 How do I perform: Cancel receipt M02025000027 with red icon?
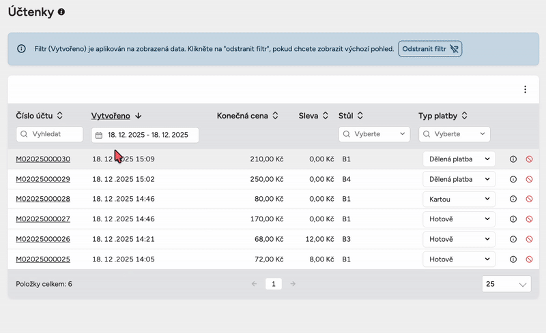point(529,219)
